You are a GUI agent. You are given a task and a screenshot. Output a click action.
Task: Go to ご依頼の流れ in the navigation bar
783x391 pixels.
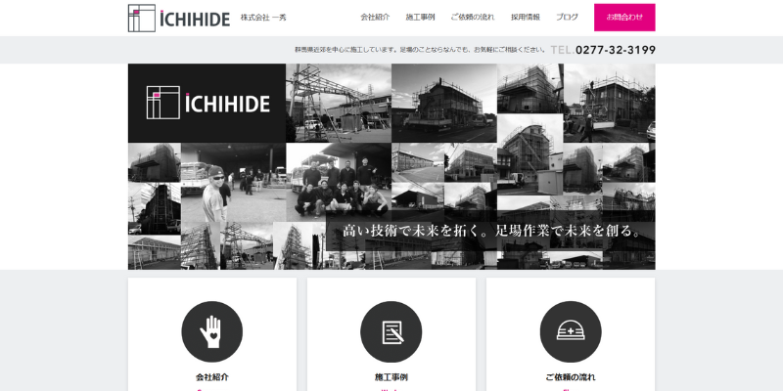(473, 18)
